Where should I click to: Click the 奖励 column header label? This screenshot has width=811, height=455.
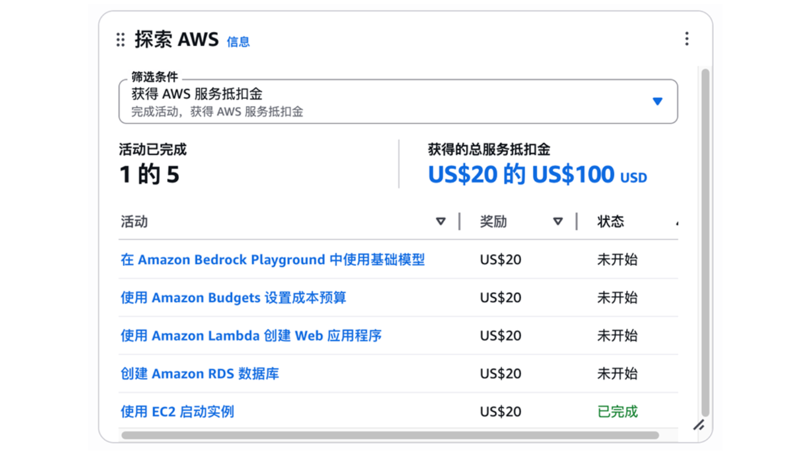[493, 221]
